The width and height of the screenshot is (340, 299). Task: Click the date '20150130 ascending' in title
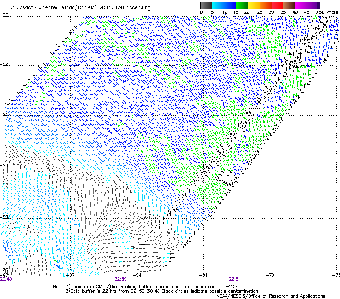(125, 8)
